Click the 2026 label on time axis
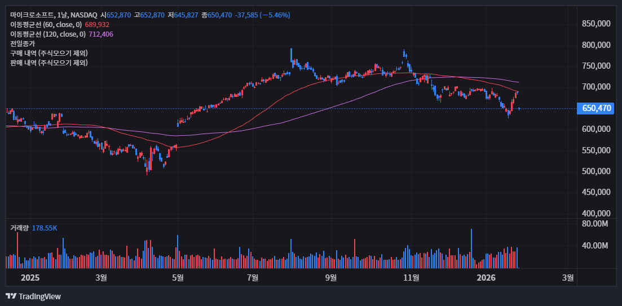 (x=486, y=277)
